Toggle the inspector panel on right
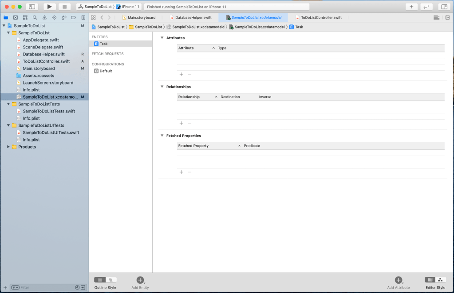 pos(443,7)
